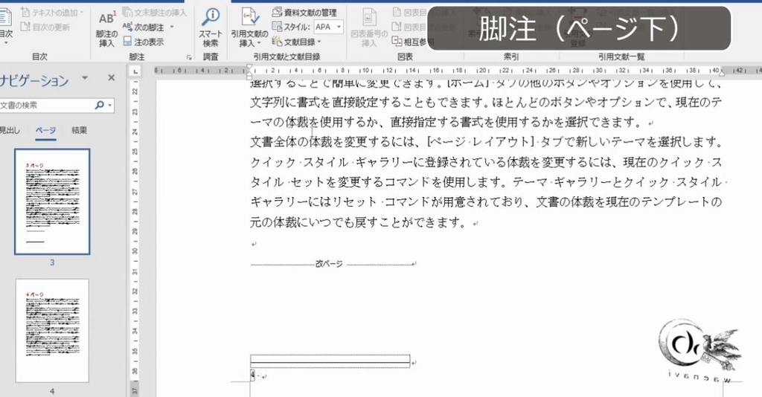Click the line starting ギャラリーにはリセット

pos(487,202)
